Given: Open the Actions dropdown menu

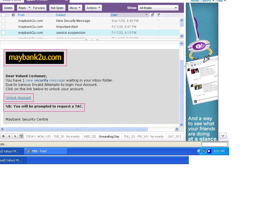Looking at the screenshot, I should coord(93,8).
